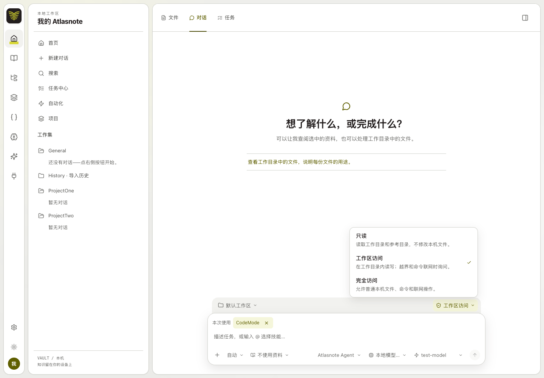Select the 只读 access option
Screen dimensions: 544x378
(x=414, y=240)
